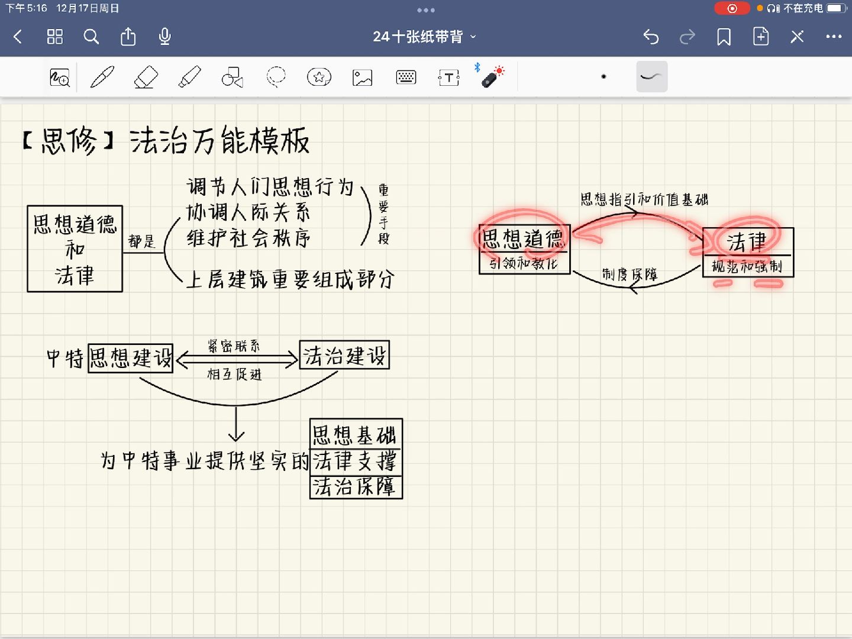Tap the handwritten title 法治万能模板
The image size is (852, 639).
(220, 141)
